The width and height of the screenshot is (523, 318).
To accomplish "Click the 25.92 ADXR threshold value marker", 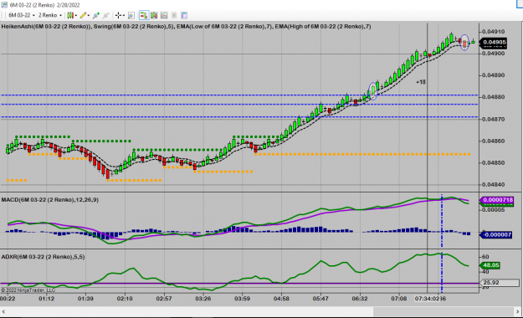I will click(499, 283).
